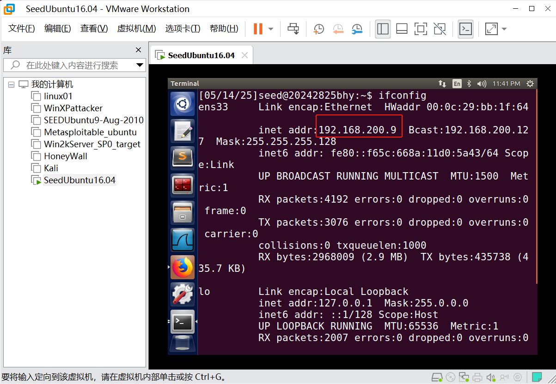The height and width of the screenshot is (384, 556).
Task: Send Ctrl+Alt+Del to the virtual machine
Action: (x=293, y=29)
